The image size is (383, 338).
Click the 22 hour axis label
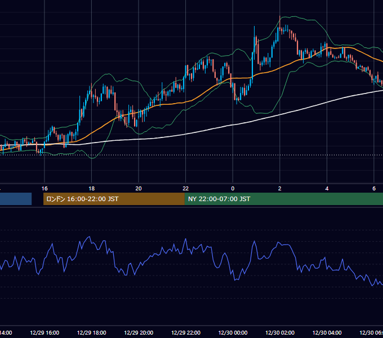point(186,189)
